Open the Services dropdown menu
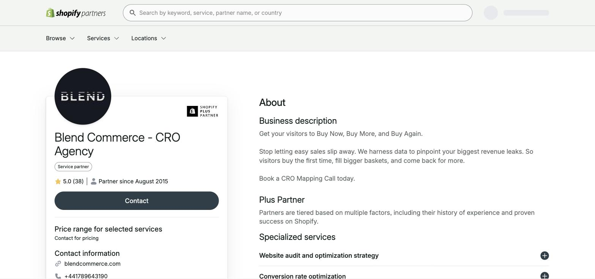Image resolution: width=595 pixels, height=279 pixels. 103,38
